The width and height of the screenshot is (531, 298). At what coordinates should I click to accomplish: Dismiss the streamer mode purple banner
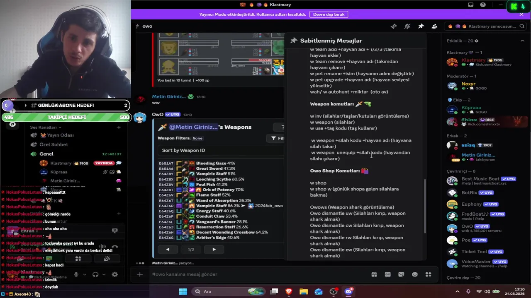[x=521, y=14]
